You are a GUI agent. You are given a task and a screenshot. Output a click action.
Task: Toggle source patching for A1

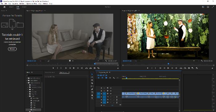pyautogui.click(x=98, y=97)
